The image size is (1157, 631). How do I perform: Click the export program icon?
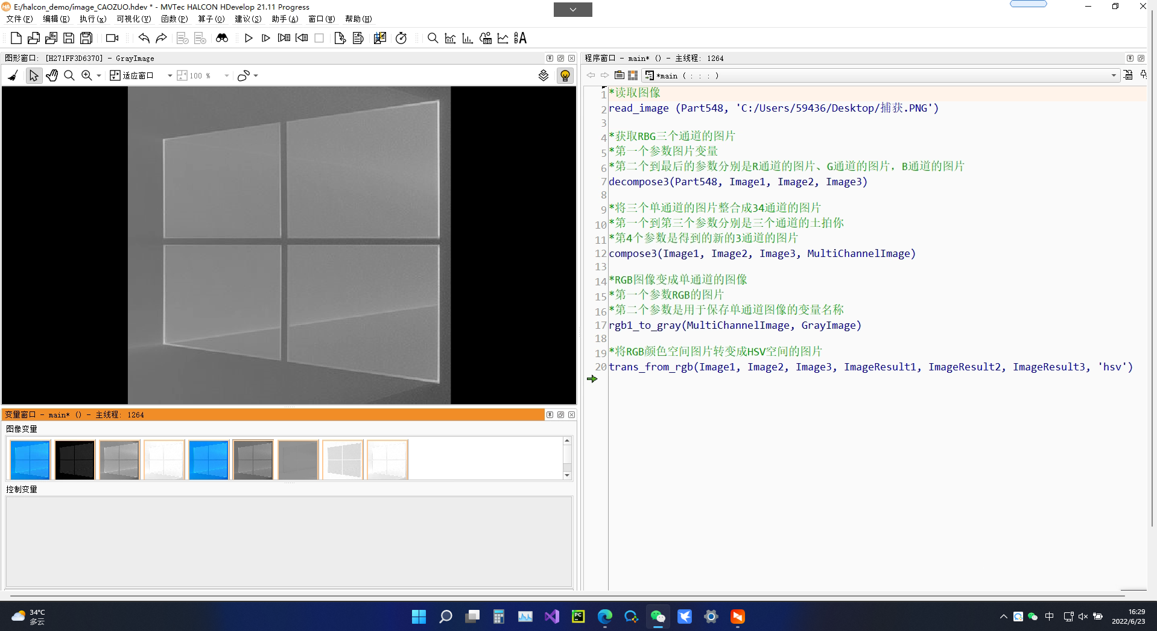click(x=51, y=38)
